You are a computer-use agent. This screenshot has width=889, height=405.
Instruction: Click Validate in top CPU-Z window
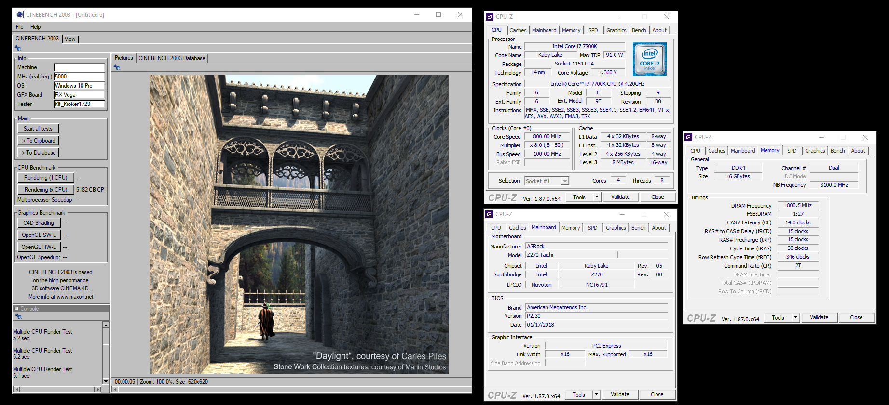point(620,197)
